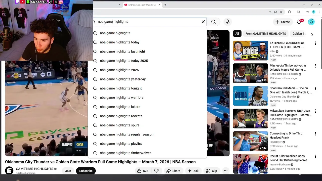
Task: Clear the YouTube search box with the X
Action: [203, 22]
